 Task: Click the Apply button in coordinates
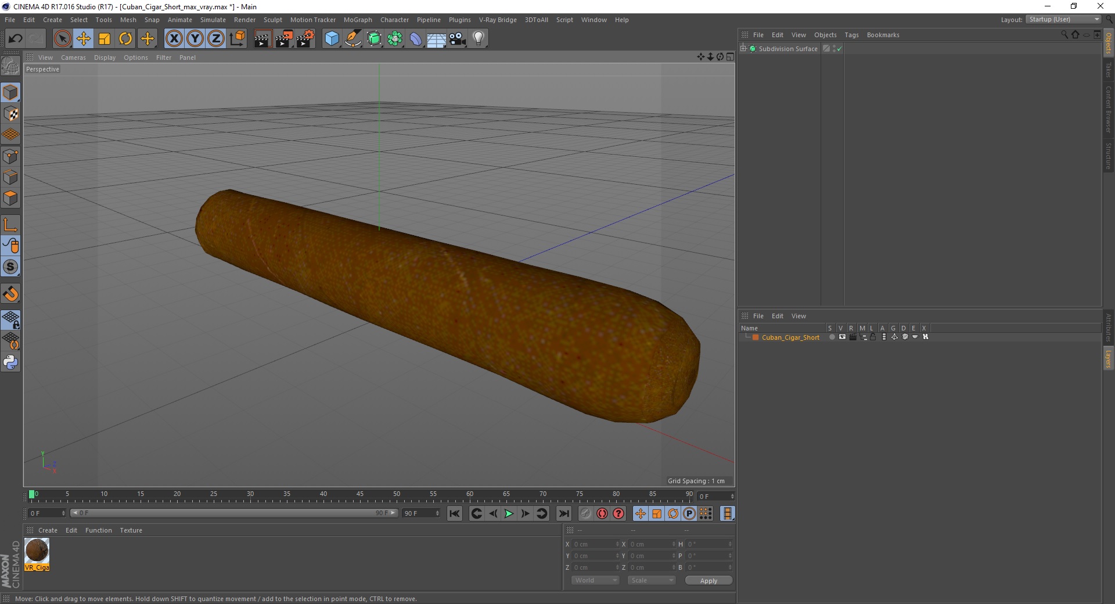click(708, 581)
